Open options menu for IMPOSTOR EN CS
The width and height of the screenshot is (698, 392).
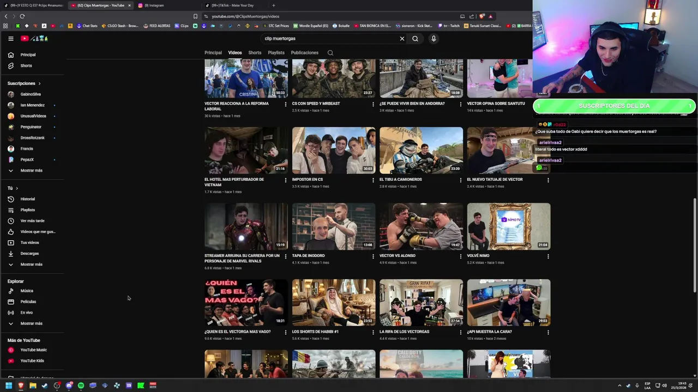pos(373,180)
